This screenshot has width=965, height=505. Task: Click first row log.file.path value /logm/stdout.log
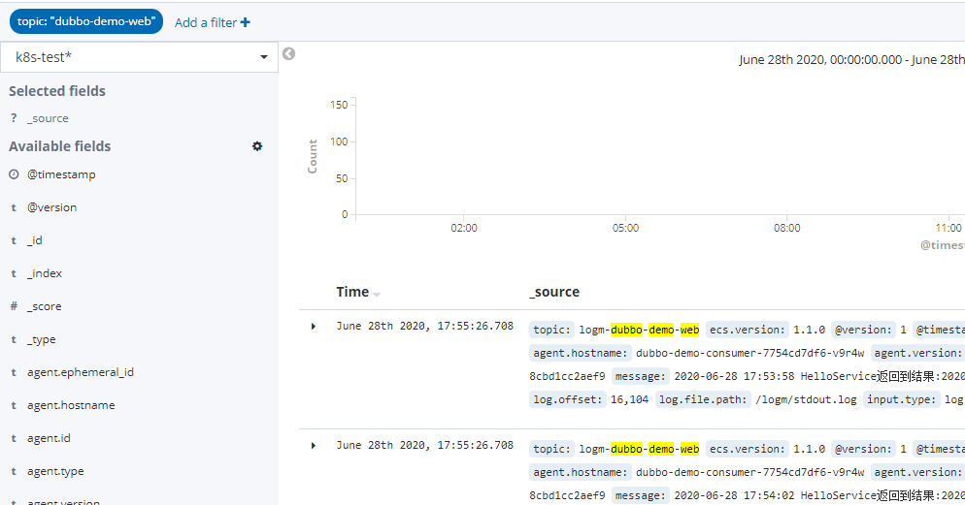806,400
